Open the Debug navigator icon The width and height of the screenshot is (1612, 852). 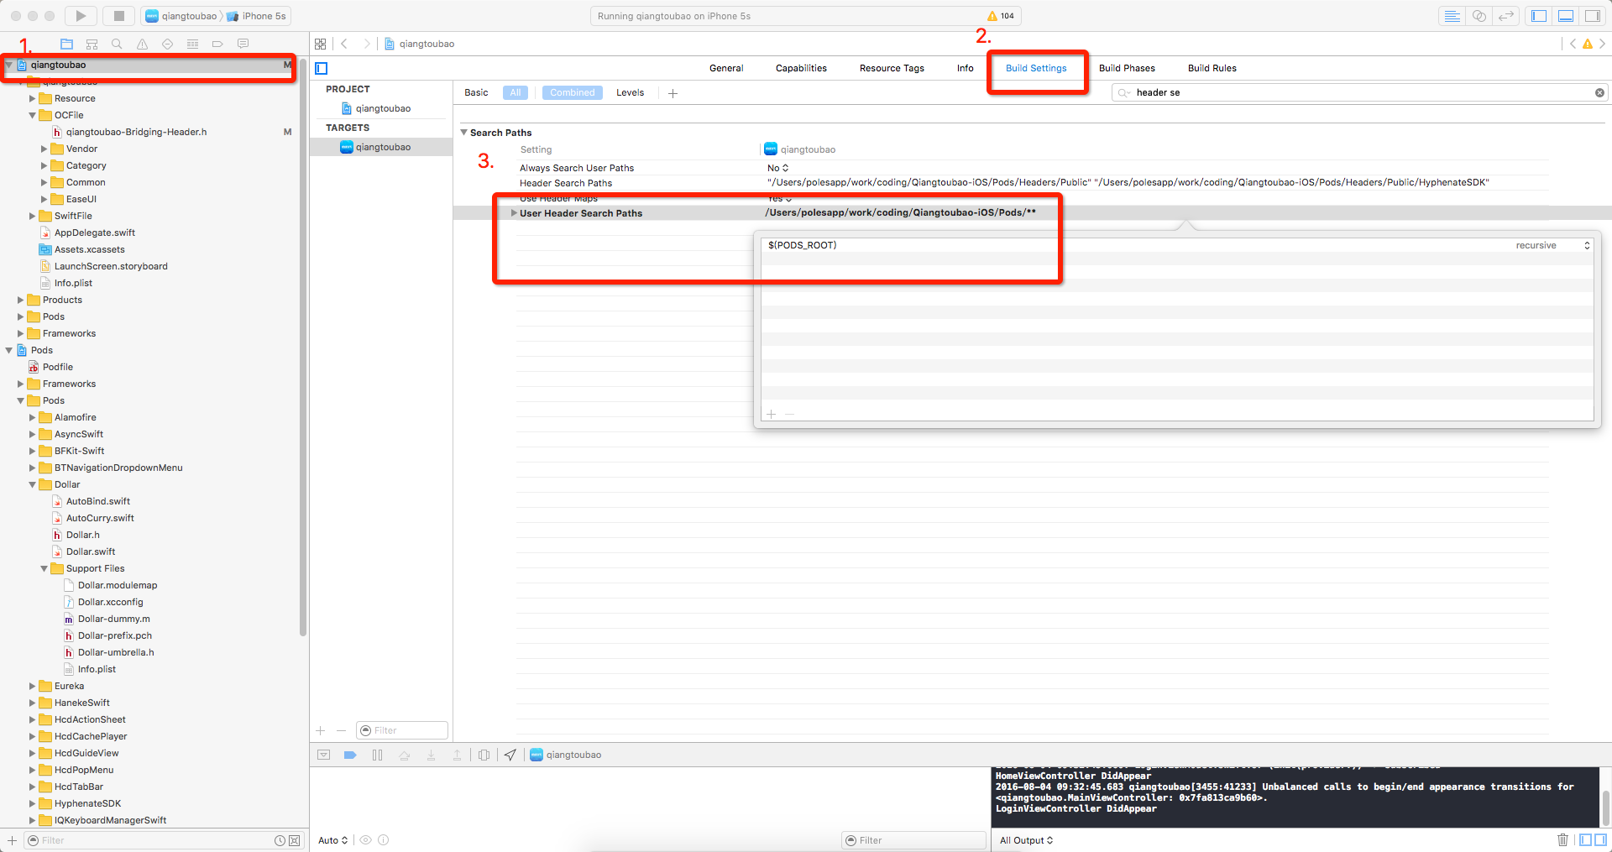point(192,44)
